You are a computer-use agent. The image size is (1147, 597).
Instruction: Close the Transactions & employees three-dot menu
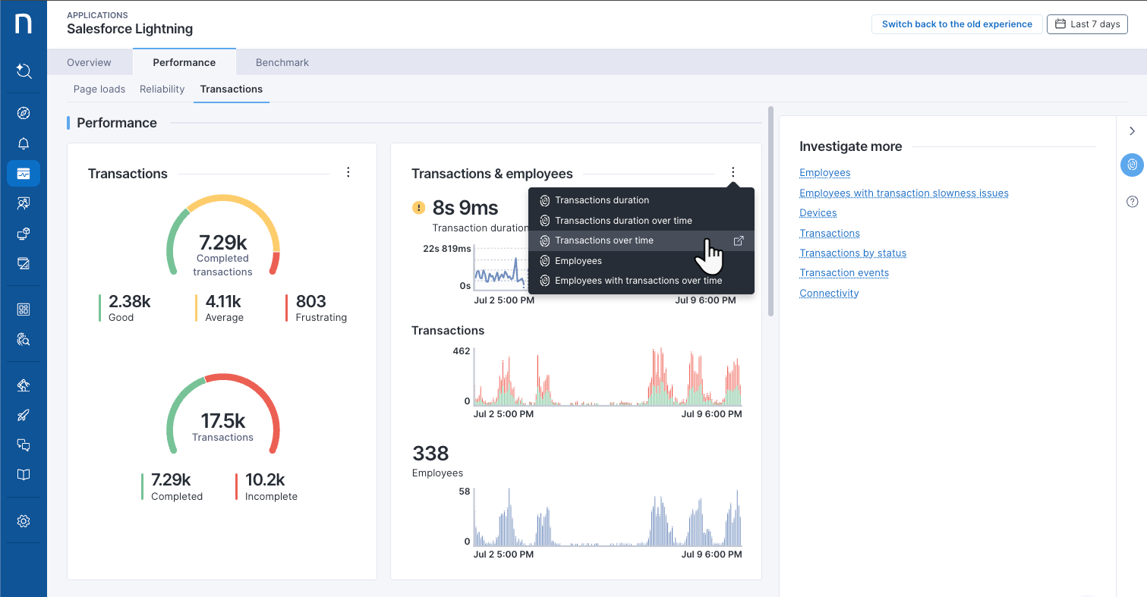tap(733, 173)
